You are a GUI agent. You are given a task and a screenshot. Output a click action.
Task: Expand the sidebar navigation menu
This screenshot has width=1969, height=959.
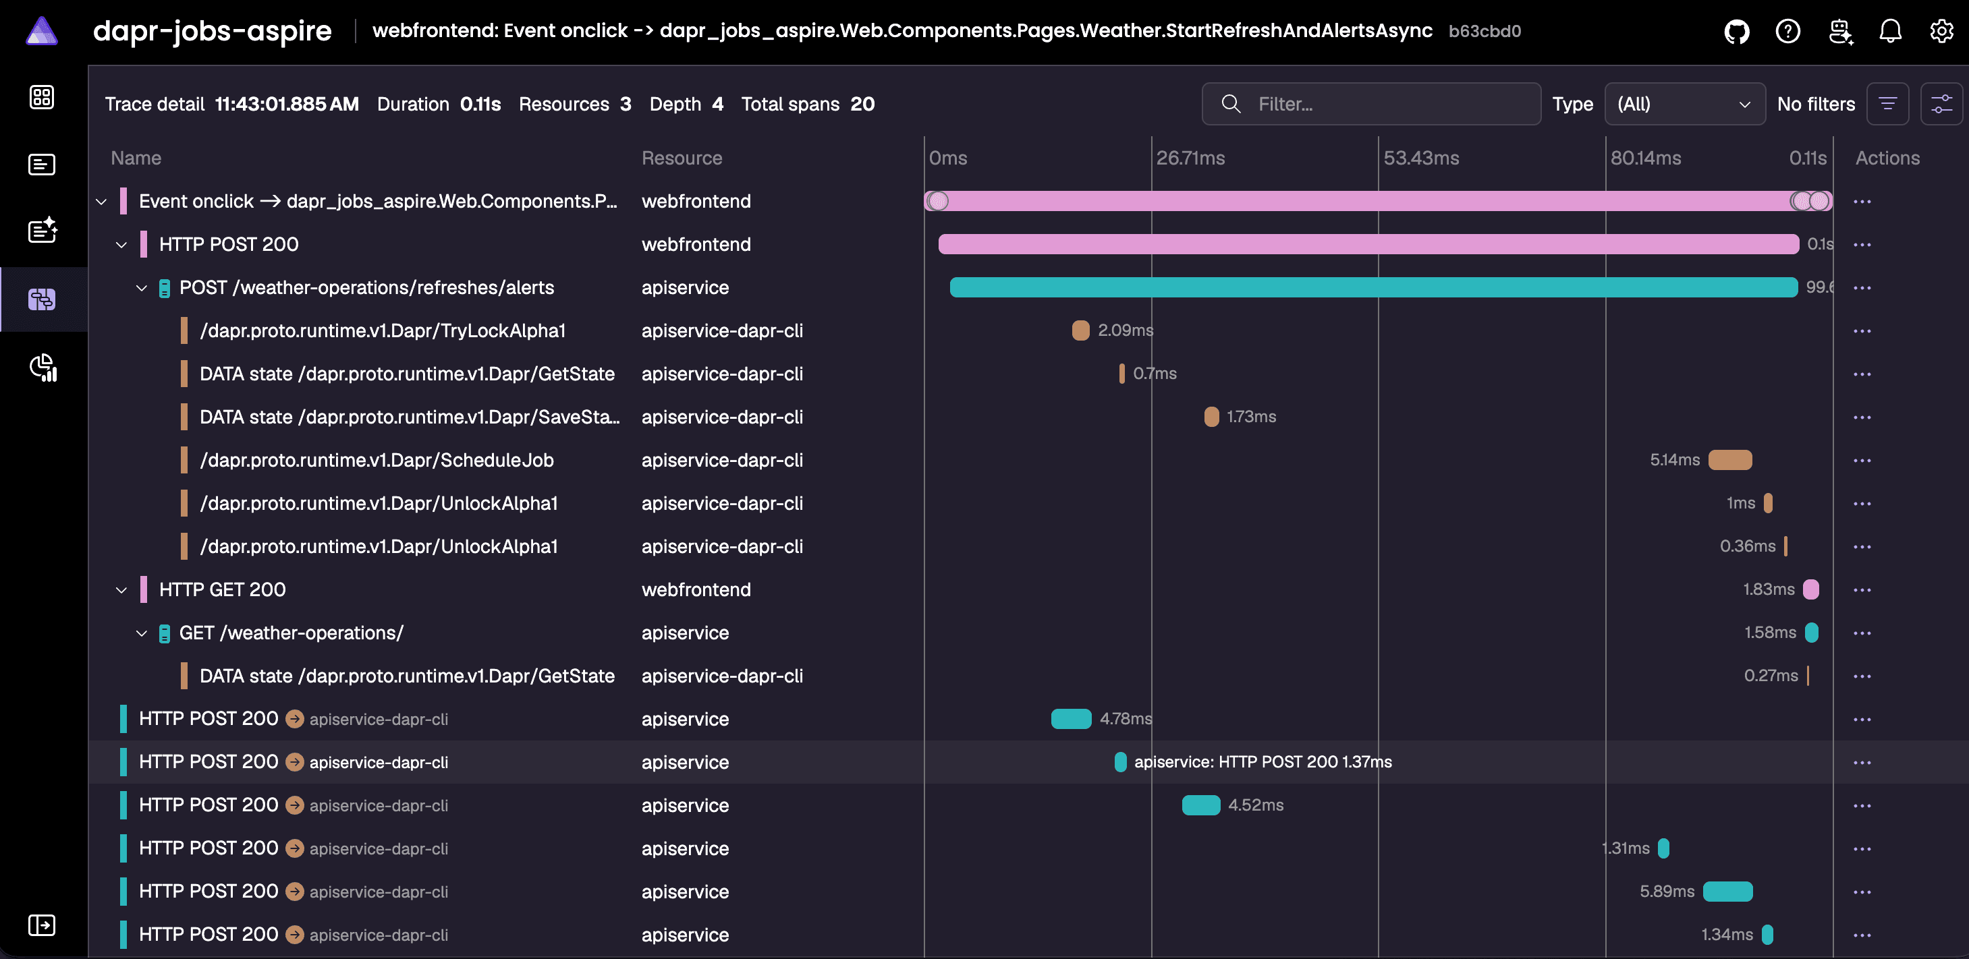pos(42,925)
